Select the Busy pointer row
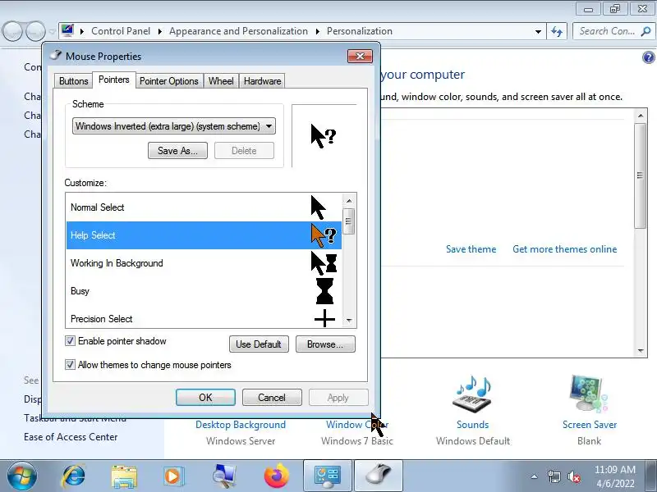The height and width of the screenshot is (492, 657). pyautogui.click(x=204, y=291)
